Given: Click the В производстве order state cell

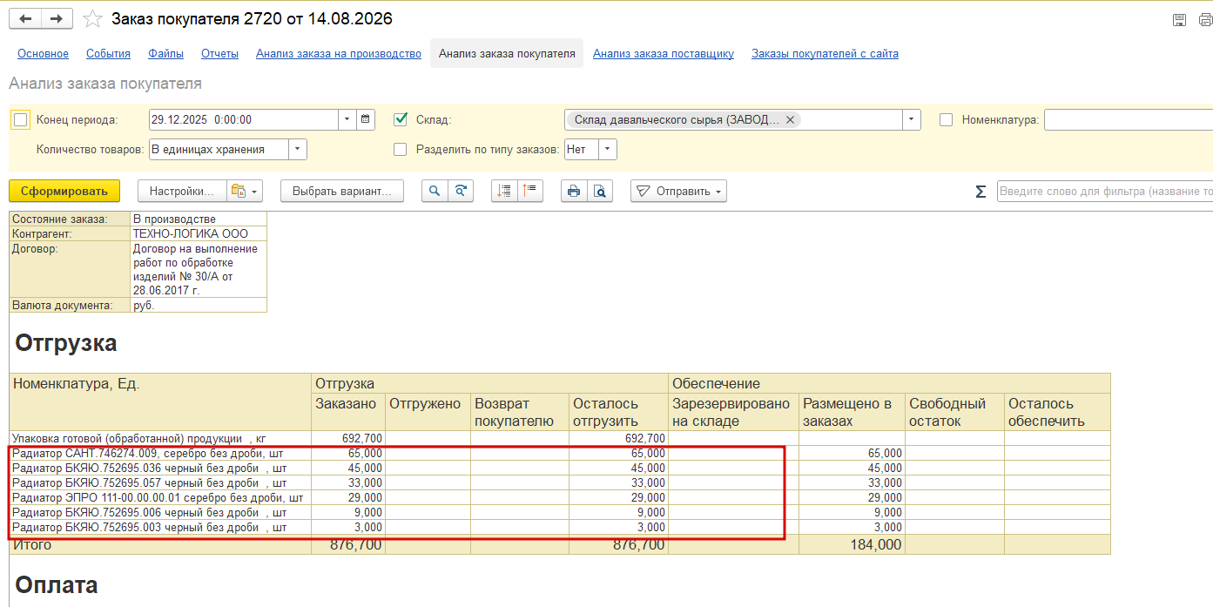Looking at the screenshot, I should point(199,219).
